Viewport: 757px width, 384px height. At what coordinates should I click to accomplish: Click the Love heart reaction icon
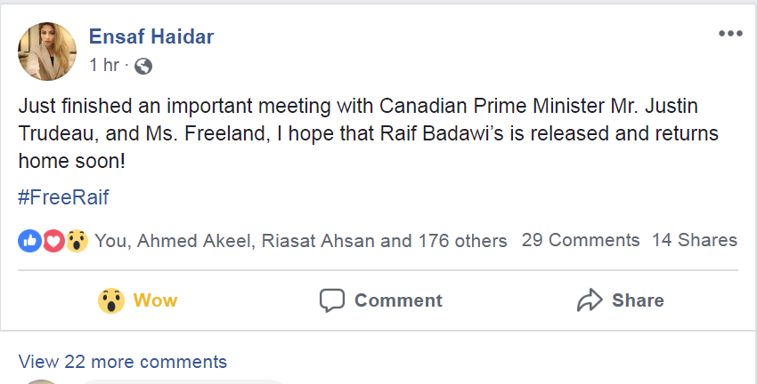53,240
